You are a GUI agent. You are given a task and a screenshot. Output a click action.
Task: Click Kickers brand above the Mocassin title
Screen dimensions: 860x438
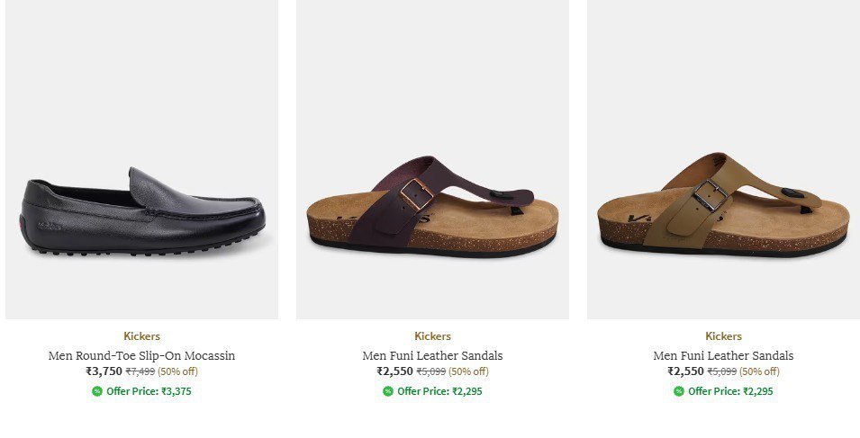pos(141,336)
